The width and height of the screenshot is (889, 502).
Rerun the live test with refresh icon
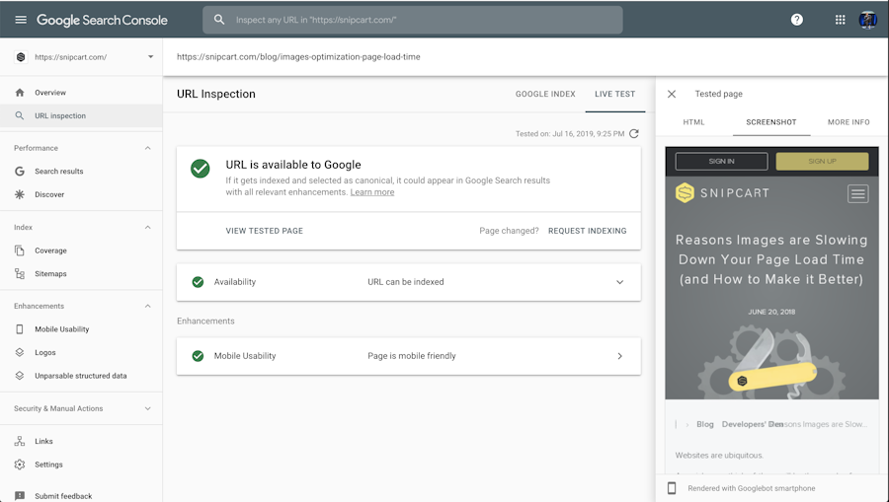(x=634, y=133)
